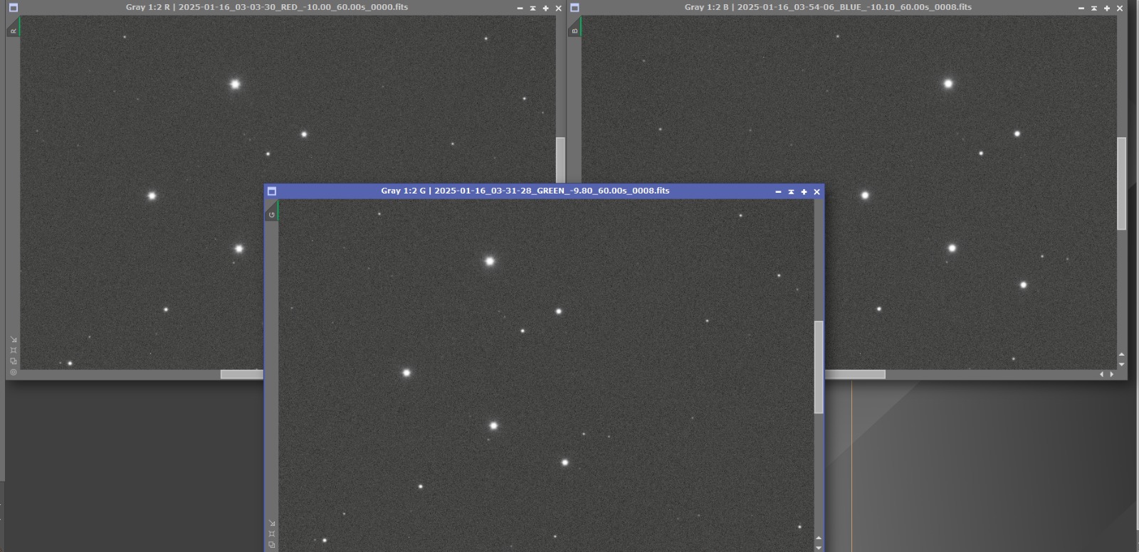Screen dimensions: 1139x552
Task: Click the B view identifier tab in BLUE window
Action: tap(574, 28)
